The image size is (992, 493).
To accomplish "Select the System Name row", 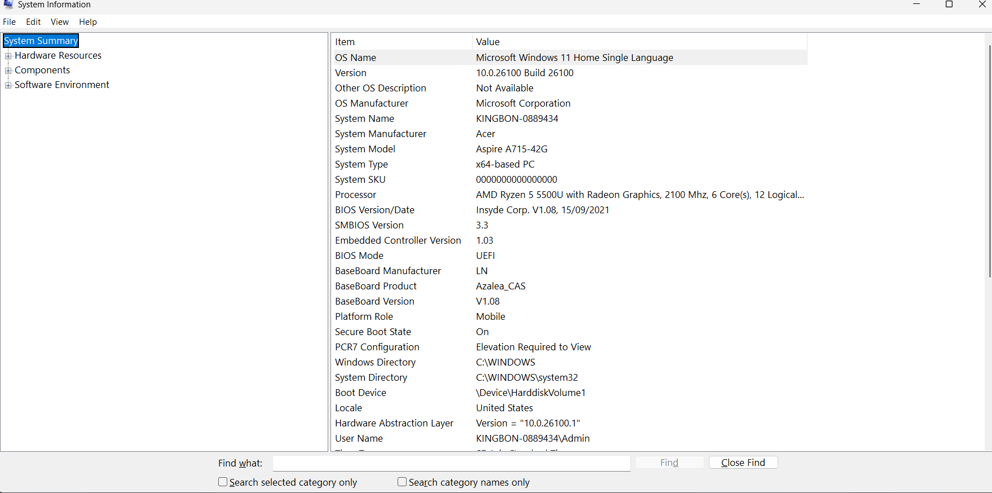I will click(570, 118).
